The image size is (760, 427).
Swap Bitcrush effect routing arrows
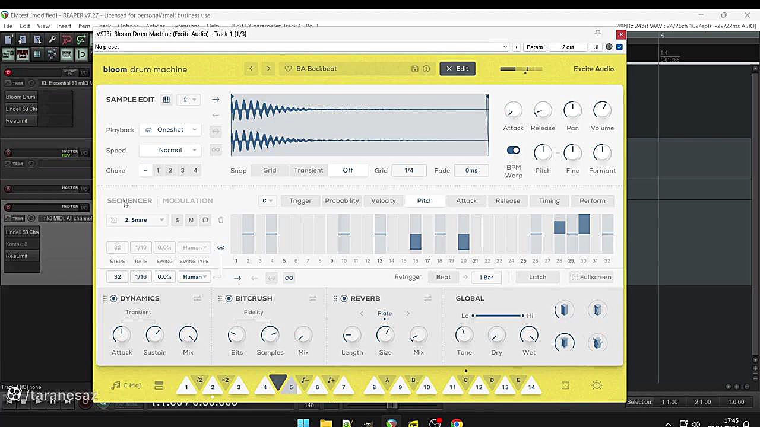point(312,298)
